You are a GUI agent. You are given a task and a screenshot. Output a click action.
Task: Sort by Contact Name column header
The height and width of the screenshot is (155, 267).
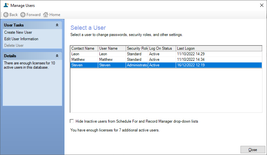pos(84,48)
